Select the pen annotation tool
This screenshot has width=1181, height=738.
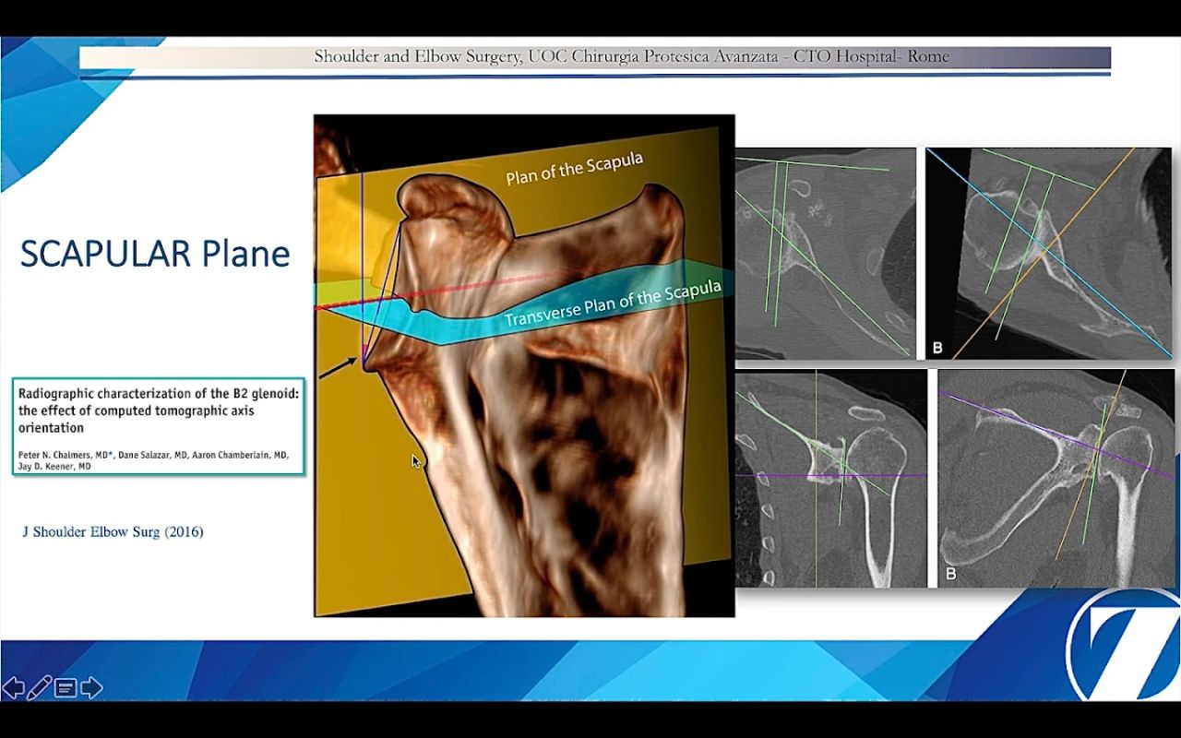(39, 687)
